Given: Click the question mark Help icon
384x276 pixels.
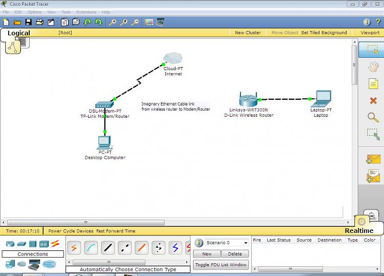Looking at the screenshot, I should point(378,23).
